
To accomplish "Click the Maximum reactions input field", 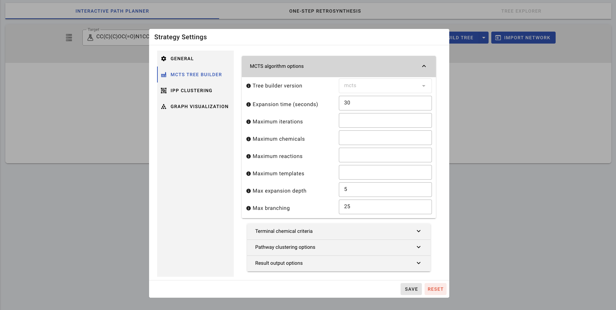I will [385, 155].
